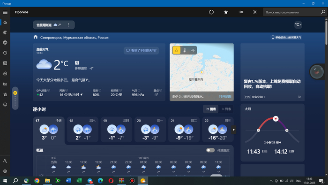Select day card 18 周六
The height and width of the screenshot is (185, 328).
(x=82, y=130)
